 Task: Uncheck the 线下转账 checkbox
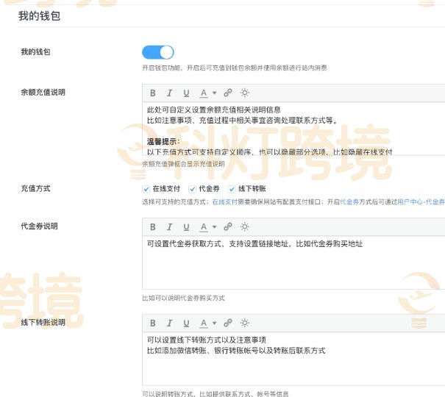pos(232,189)
